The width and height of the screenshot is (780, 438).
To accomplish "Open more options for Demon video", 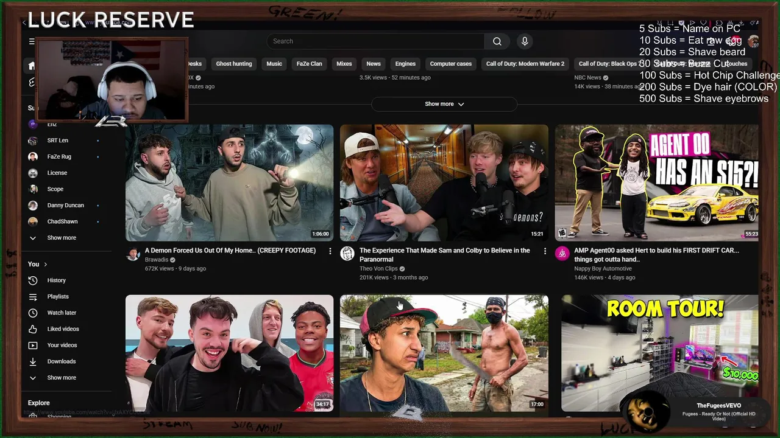I will click(330, 251).
